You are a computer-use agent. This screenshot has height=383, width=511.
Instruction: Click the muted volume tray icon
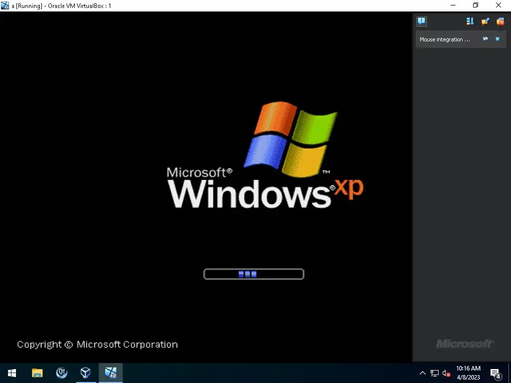point(446,373)
